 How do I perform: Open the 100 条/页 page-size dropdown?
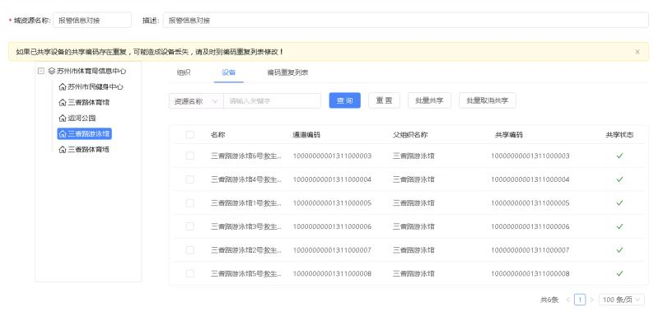pos(622,300)
